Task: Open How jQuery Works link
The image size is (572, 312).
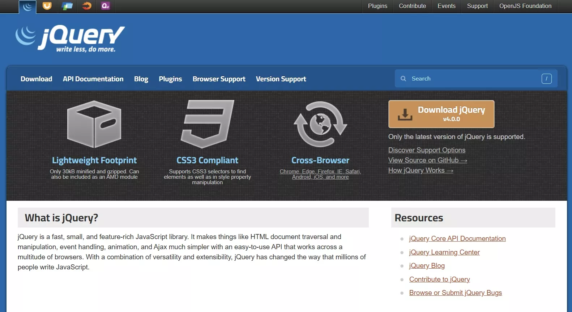Action: 421,170
